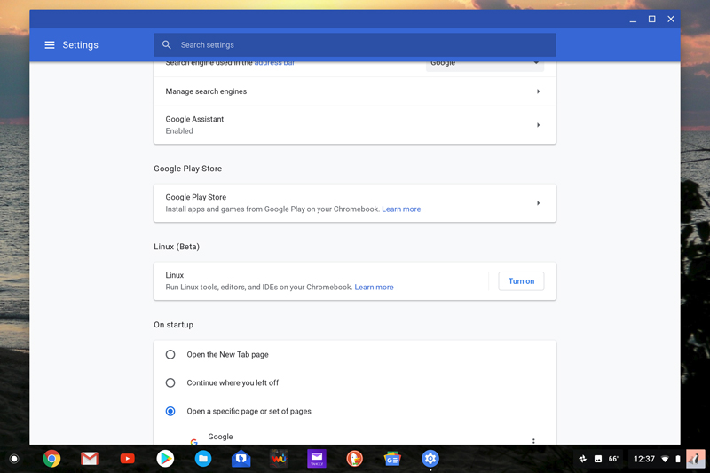Viewport: 710px width, 473px height.
Task: Open the Files app in shelf
Action: pos(203,459)
